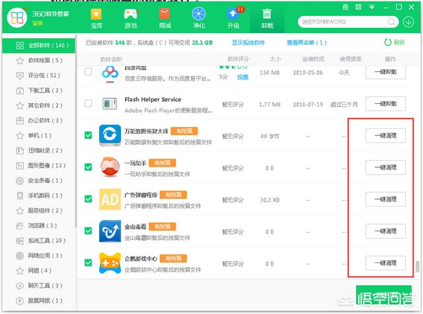
Task: Sort list by 软件评分 column header
Action: pos(235,59)
